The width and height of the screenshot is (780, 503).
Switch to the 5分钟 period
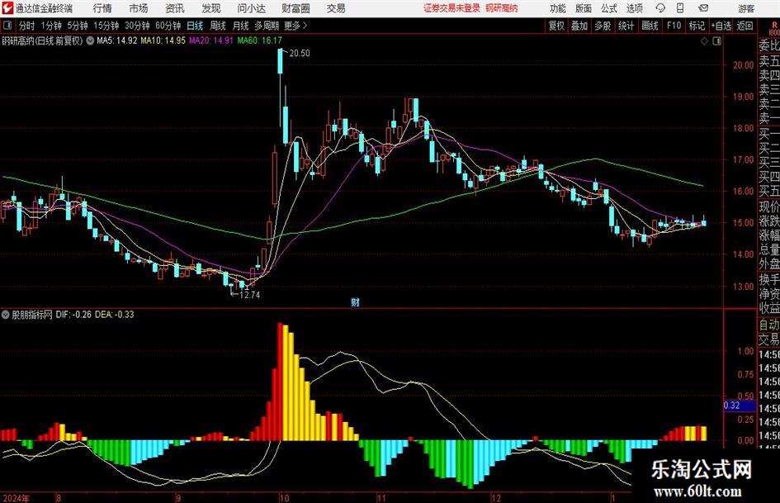[78, 26]
